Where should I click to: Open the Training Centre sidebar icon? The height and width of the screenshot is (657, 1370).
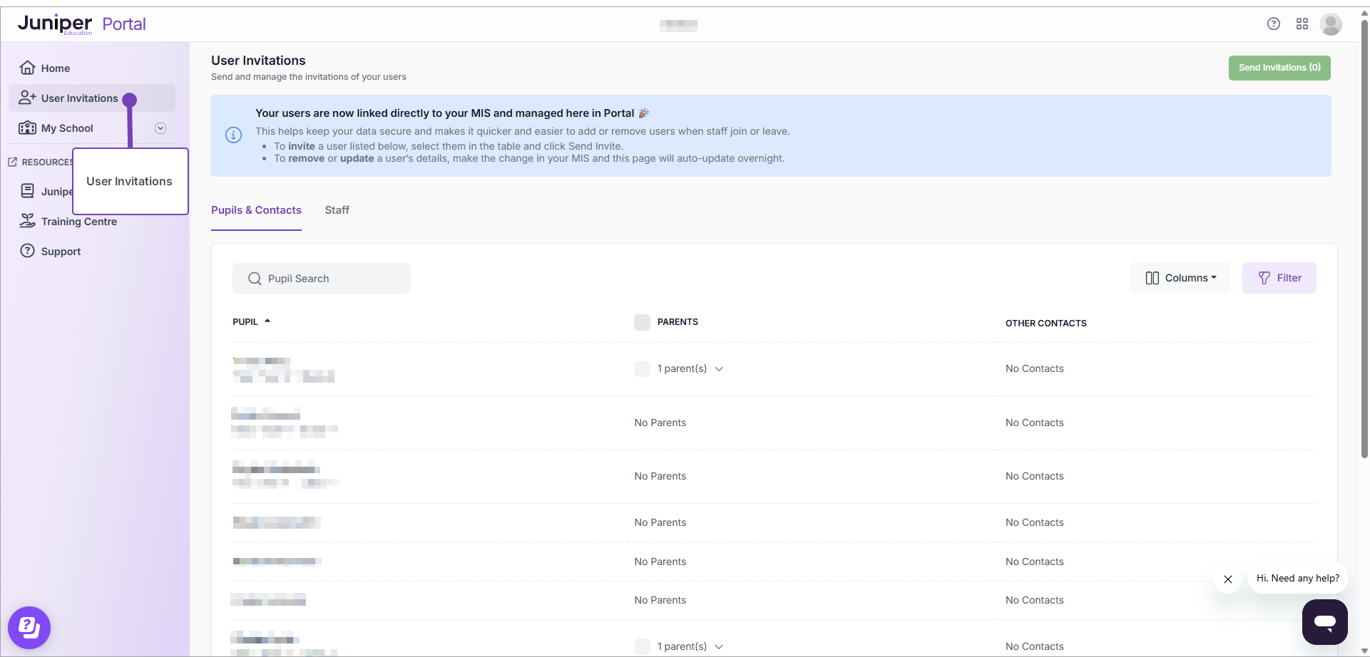pos(27,221)
